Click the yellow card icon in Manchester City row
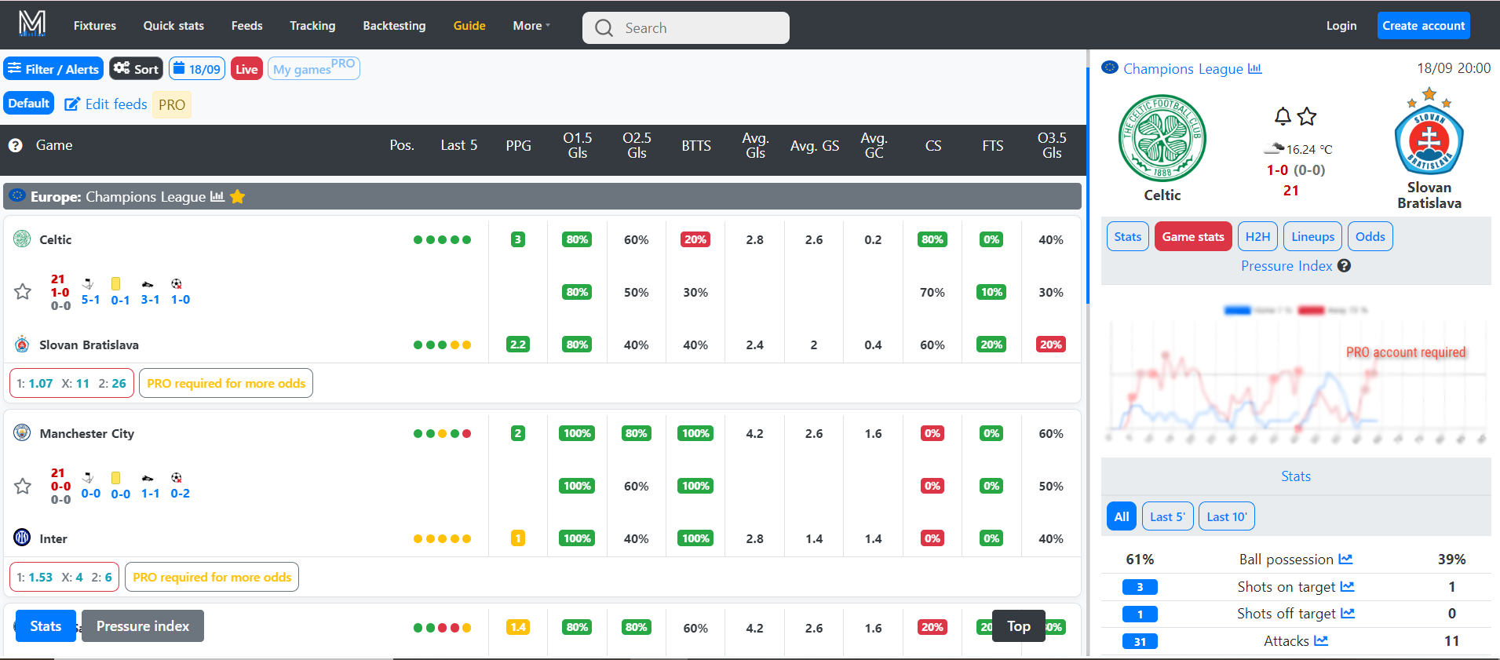Viewport: 1500px width, 660px height. pyautogui.click(x=116, y=477)
